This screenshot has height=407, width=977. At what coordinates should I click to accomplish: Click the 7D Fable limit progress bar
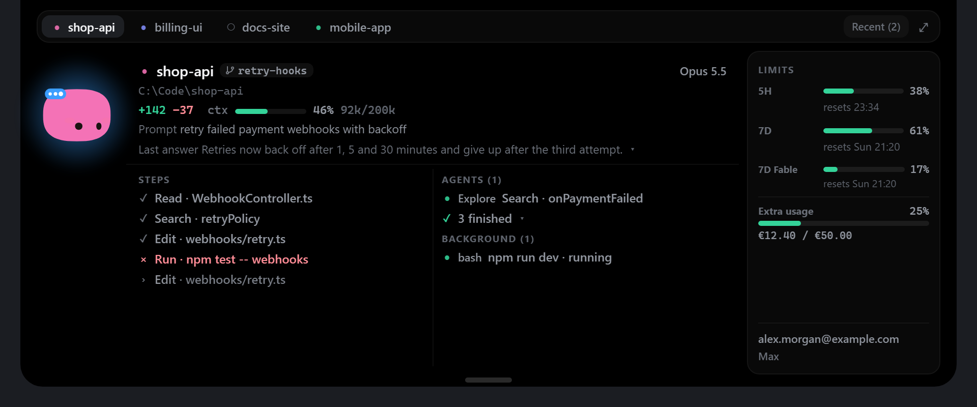tap(864, 169)
